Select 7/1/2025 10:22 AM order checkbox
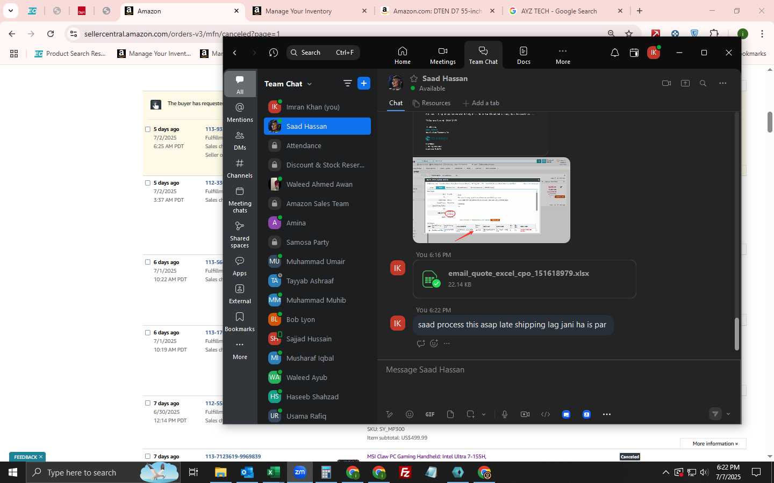 (x=148, y=262)
